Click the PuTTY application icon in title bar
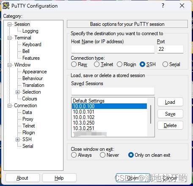The width and height of the screenshot is (193, 186). (x=6, y=6)
